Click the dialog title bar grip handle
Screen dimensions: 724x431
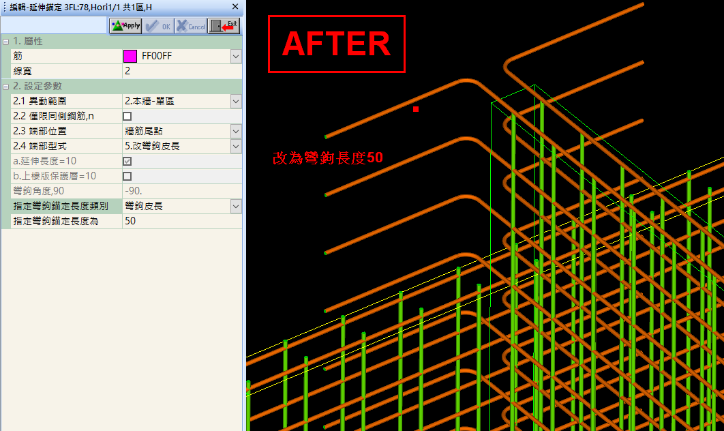coord(5,7)
